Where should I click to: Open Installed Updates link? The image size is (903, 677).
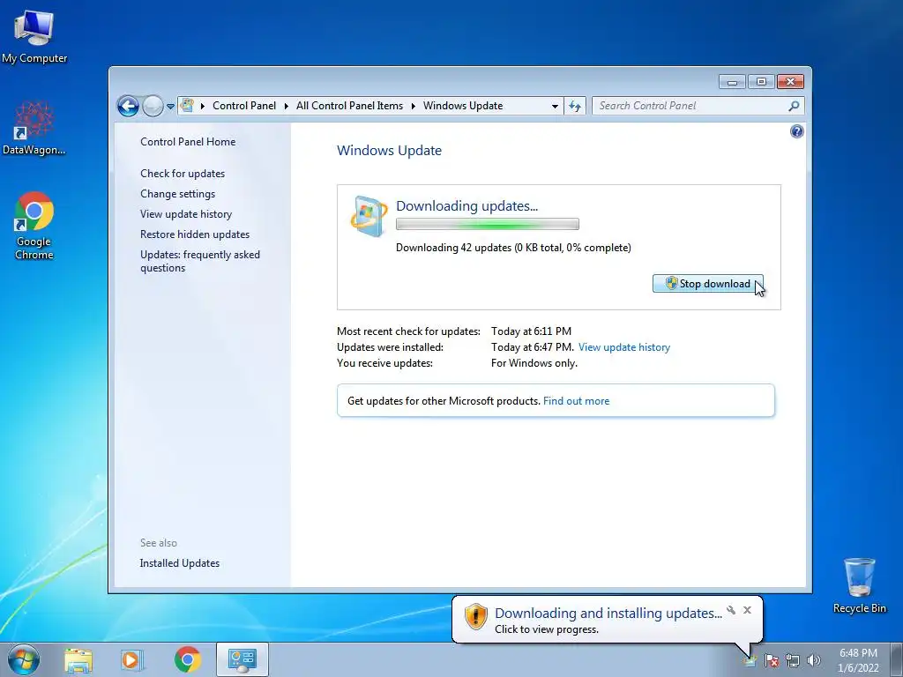[x=179, y=563]
